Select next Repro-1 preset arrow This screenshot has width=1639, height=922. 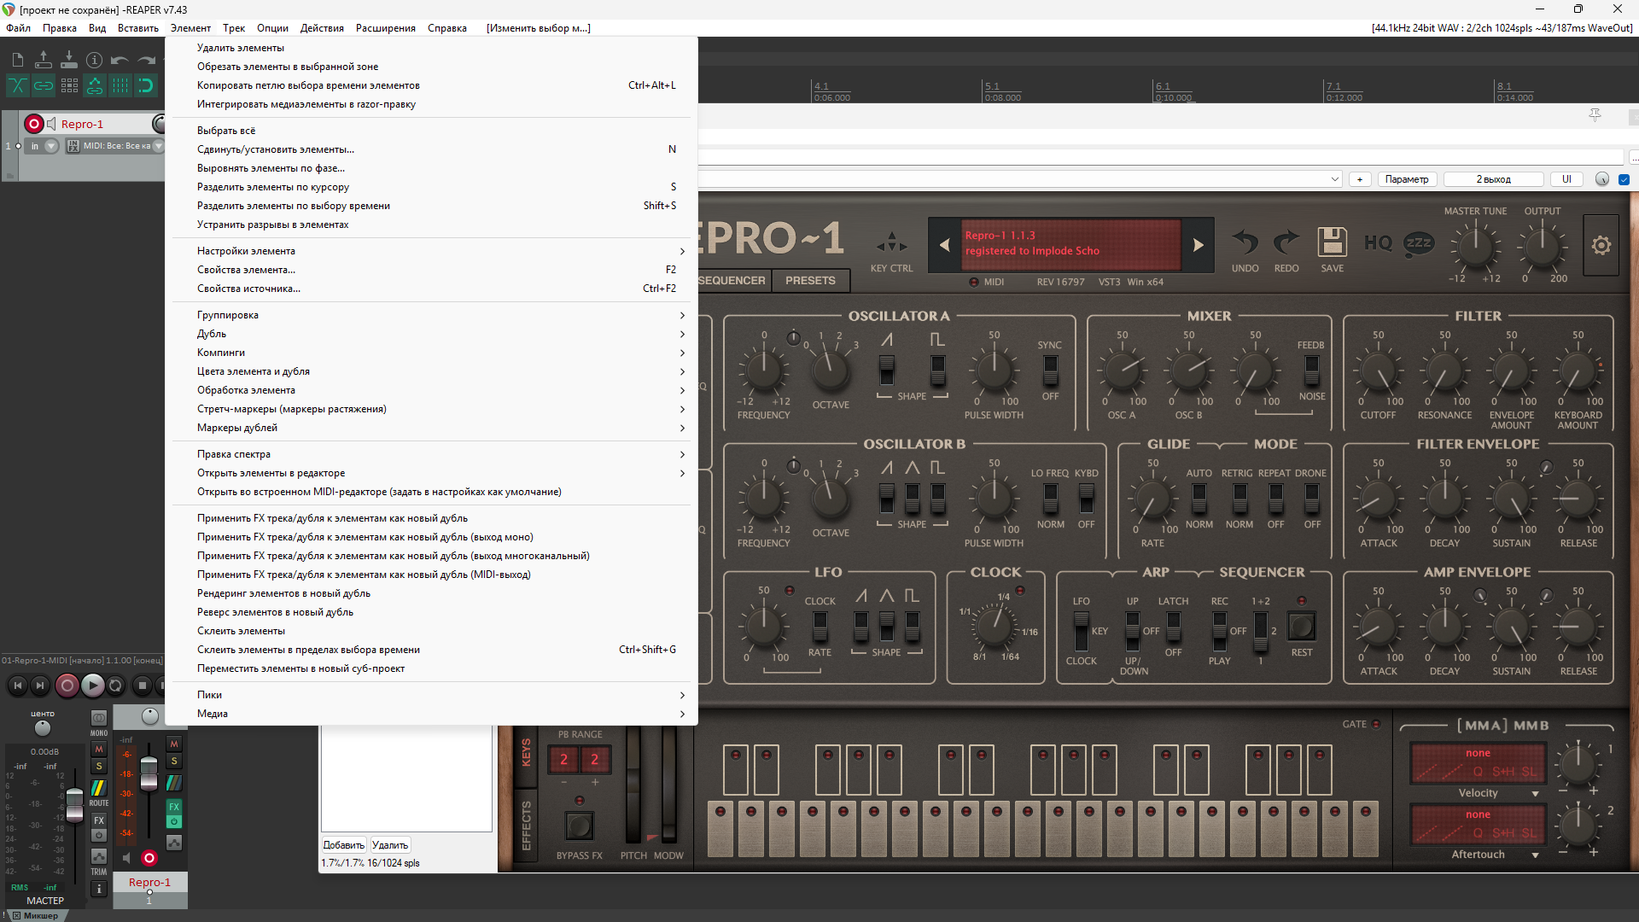coord(1199,245)
